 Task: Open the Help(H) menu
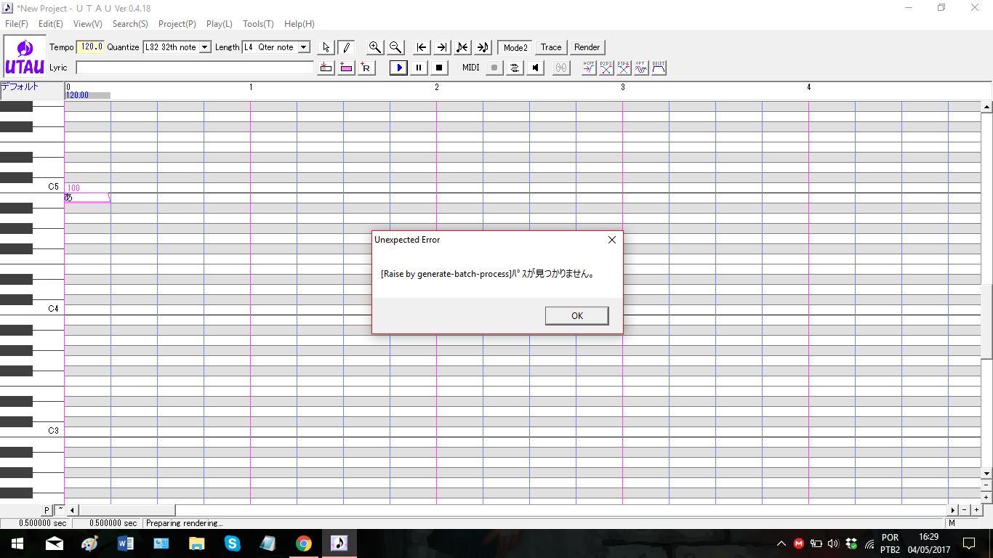pos(299,24)
